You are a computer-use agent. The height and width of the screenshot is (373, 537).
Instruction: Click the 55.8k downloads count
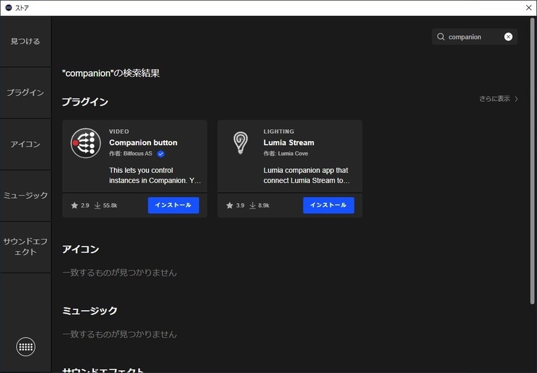click(x=110, y=206)
